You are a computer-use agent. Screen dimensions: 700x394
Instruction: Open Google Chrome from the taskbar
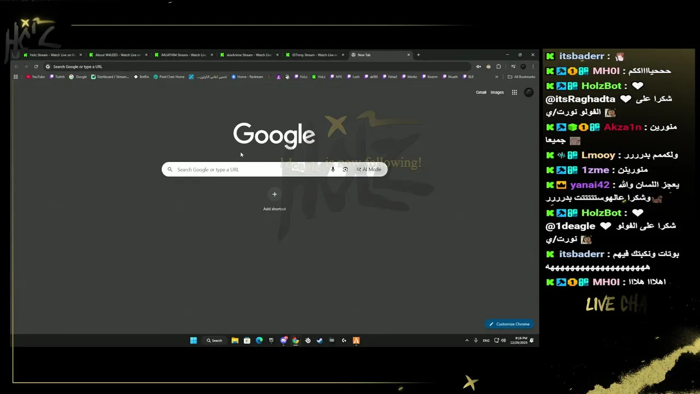pyautogui.click(x=295, y=340)
